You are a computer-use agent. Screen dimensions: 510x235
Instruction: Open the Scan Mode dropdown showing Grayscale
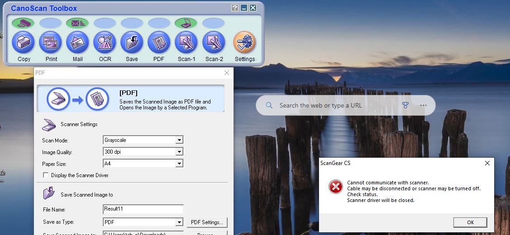[x=143, y=140]
